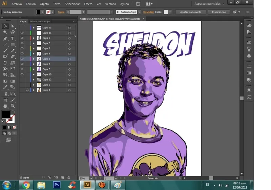Choose the Eyedropper tool

pyautogui.click(x=5, y=87)
